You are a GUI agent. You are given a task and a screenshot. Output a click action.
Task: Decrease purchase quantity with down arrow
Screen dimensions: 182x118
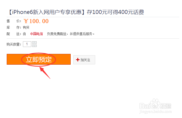click(34, 46)
